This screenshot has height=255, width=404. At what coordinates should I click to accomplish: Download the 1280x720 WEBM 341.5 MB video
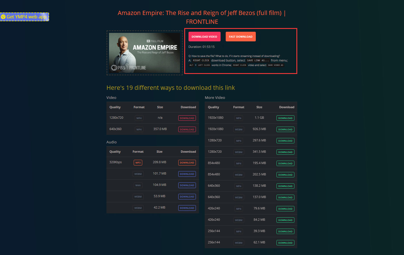click(x=285, y=152)
